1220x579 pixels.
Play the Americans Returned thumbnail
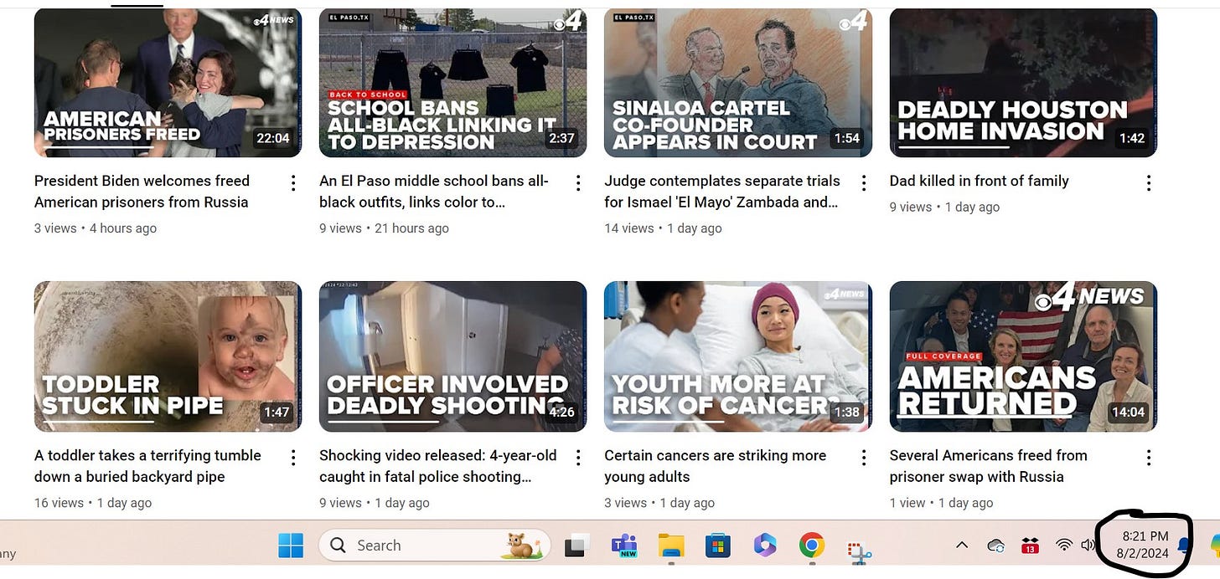[1023, 356]
